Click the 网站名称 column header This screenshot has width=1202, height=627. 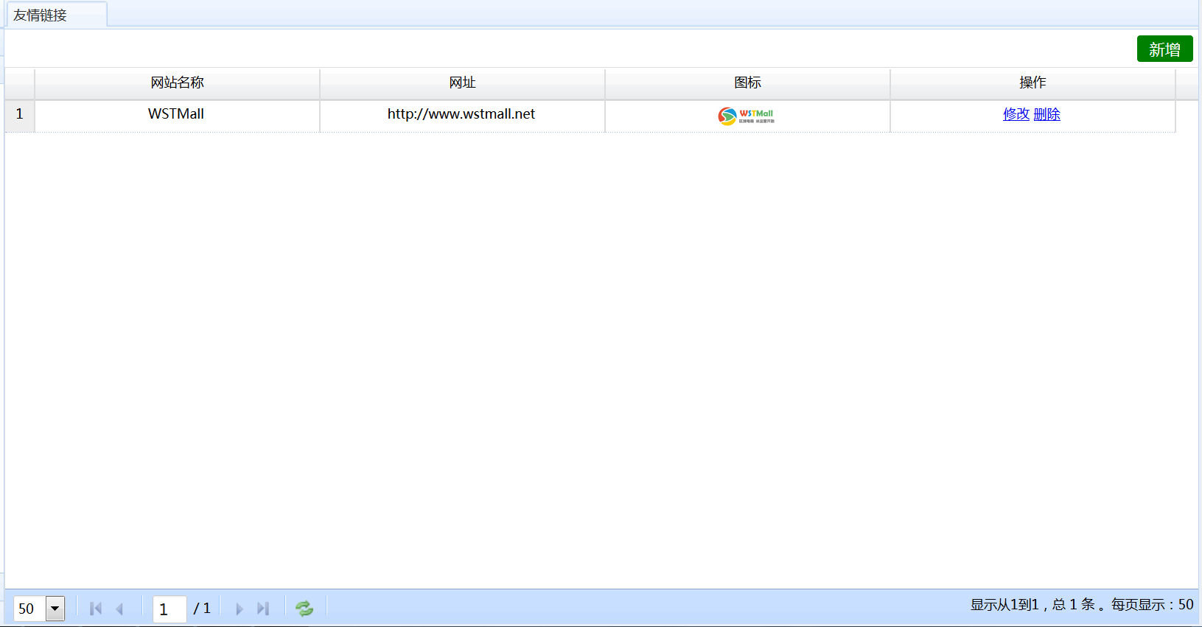[177, 83]
